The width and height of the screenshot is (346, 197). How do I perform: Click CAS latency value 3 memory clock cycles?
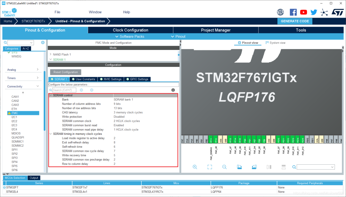click(x=128, y=112)
